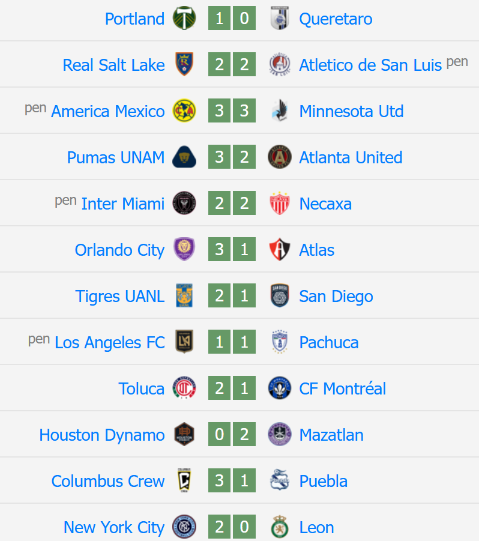Open the Houston Dynamo team link

(101, 435)
